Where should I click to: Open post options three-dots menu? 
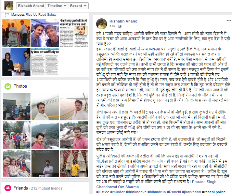[229, 20]
